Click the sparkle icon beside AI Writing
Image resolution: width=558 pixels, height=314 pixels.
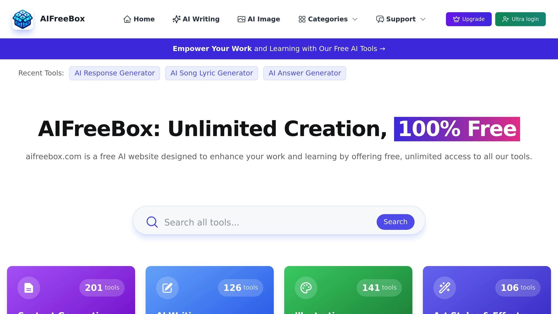coord(177,19)
